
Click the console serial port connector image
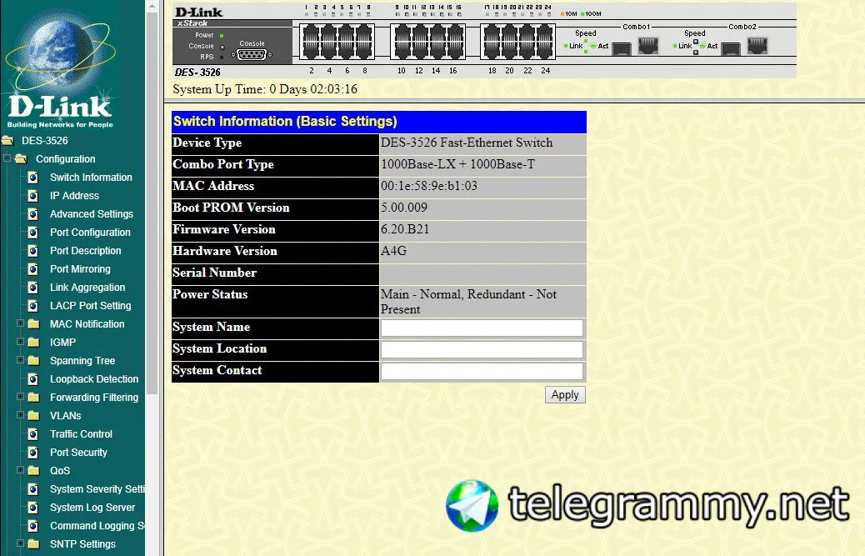pos(252,54)
